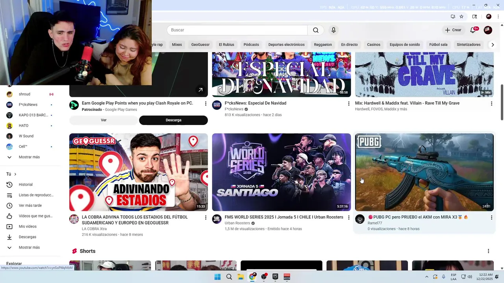The width and height of the screenshot is (504, 283).
Task: Bookmark this page with the star icon
Action: click(461, 17)
